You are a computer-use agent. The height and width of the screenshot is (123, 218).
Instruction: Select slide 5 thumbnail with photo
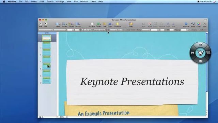(46, 66)
